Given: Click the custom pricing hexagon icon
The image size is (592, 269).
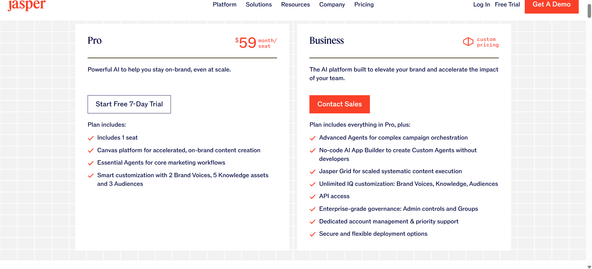Looking at the screenshot, I should coord(468,42).
